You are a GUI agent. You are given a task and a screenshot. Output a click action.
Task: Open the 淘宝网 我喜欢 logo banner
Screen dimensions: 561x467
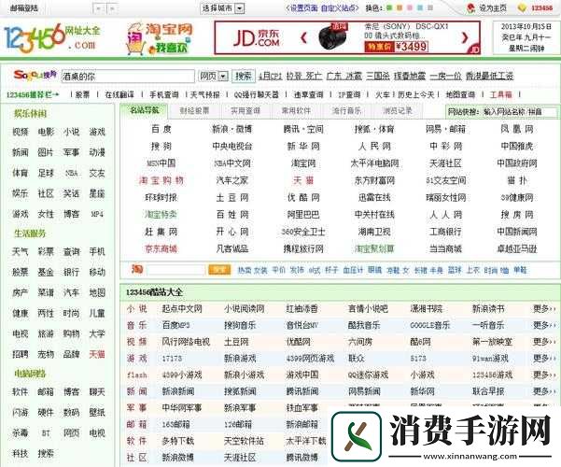pyautogui.click(x=160, y=38)
